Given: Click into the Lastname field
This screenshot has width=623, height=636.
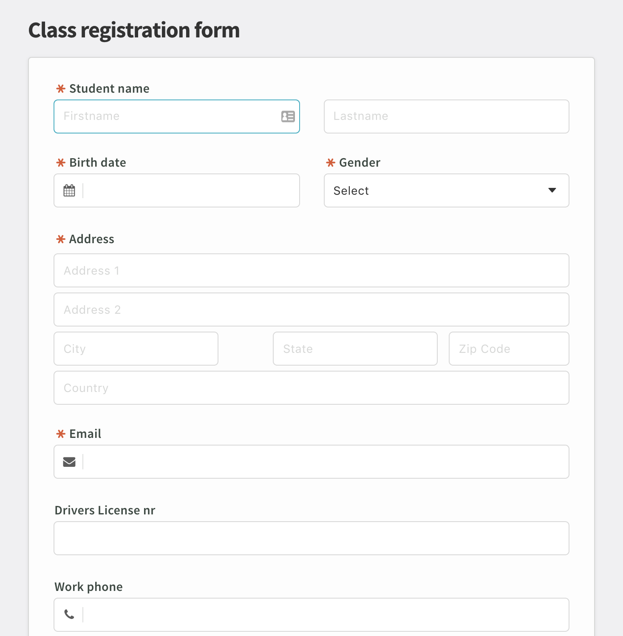Looking at the screenshot, I should point(446,116).
